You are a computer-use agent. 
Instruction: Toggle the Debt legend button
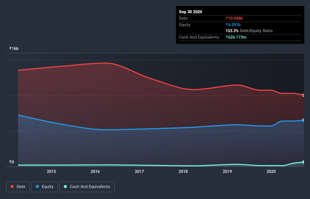pos(18,187)
